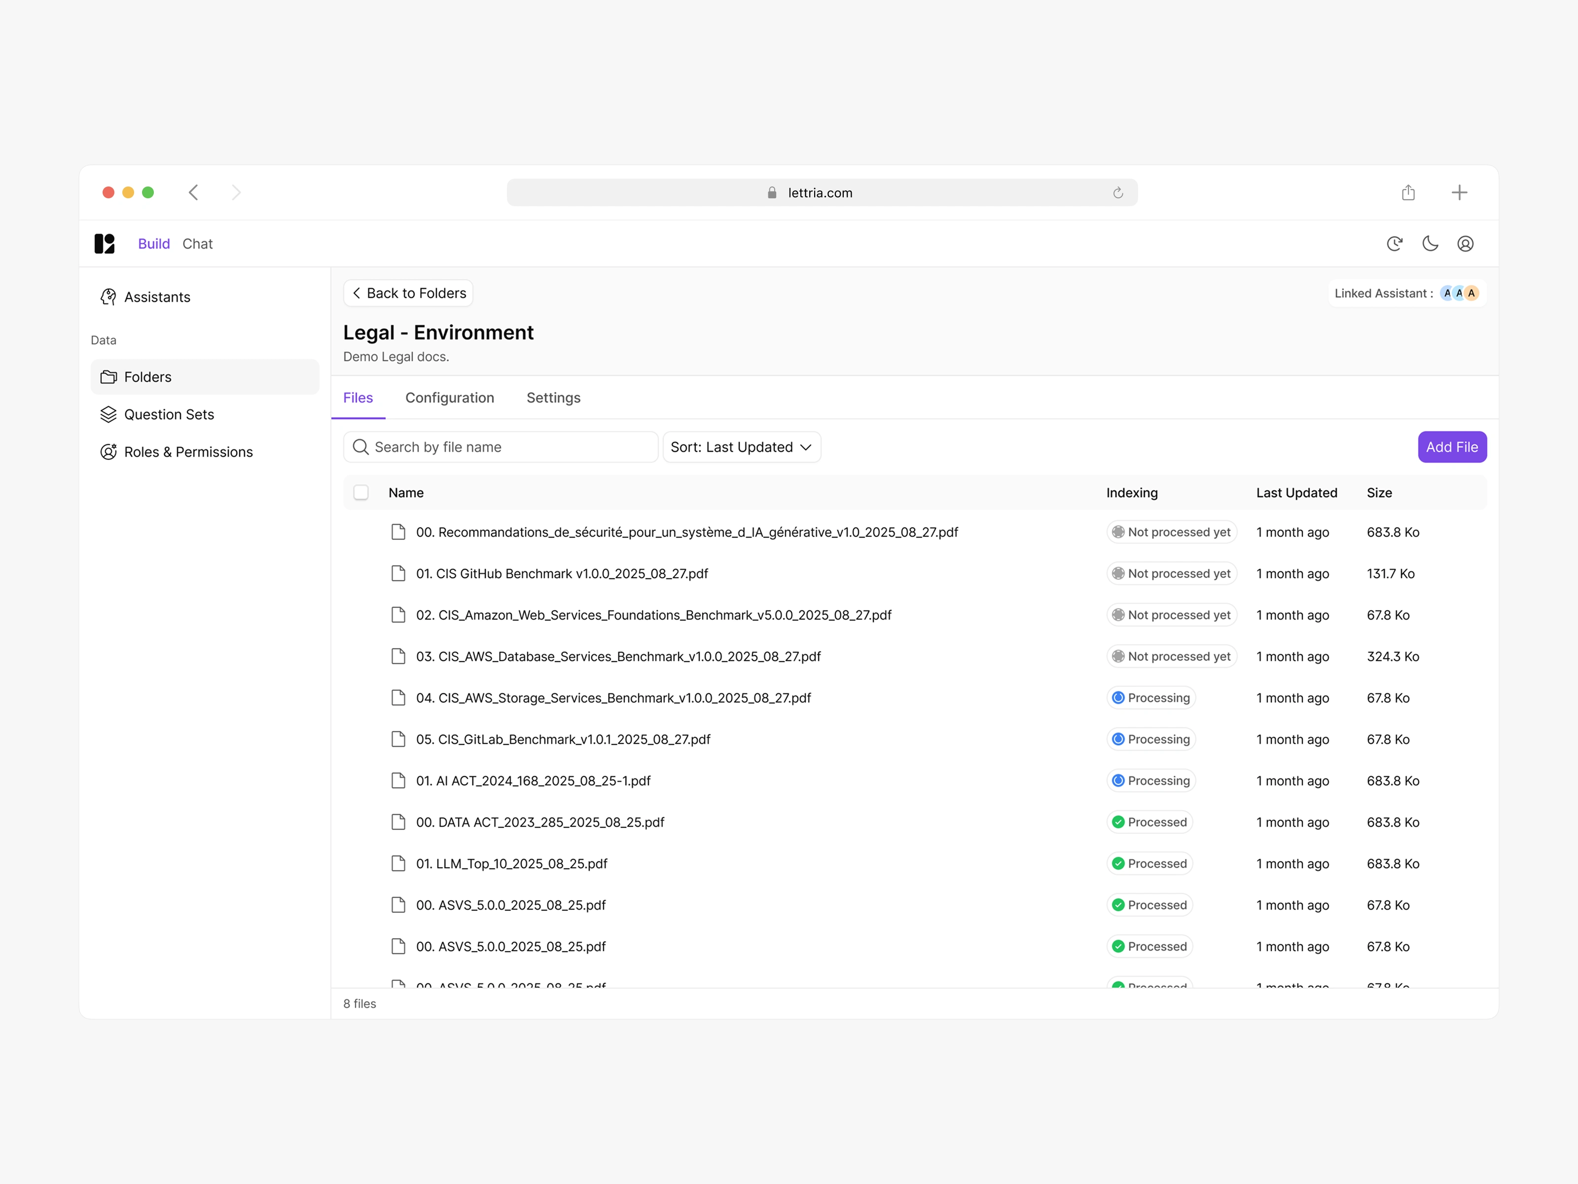
Task: Open Question Sets in sidebar
Action: pos(168,415)
